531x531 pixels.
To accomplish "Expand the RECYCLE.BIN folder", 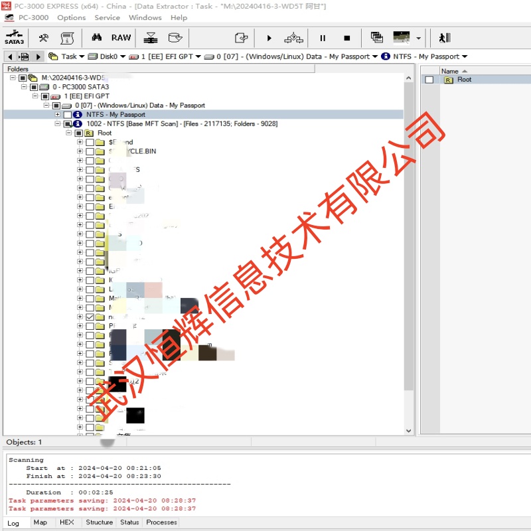I will pos(80,151).
